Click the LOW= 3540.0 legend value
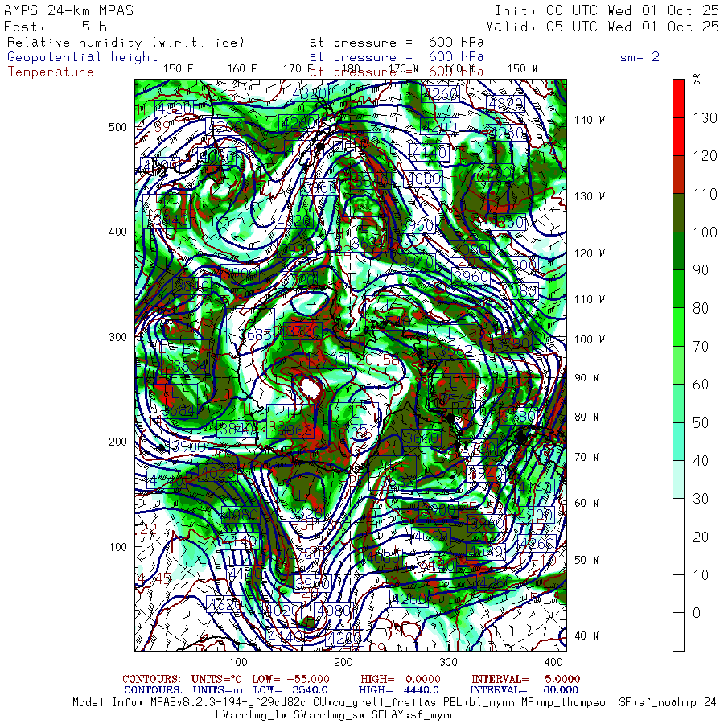This screenshot has height=724, width=724. (x=291, y=690)
